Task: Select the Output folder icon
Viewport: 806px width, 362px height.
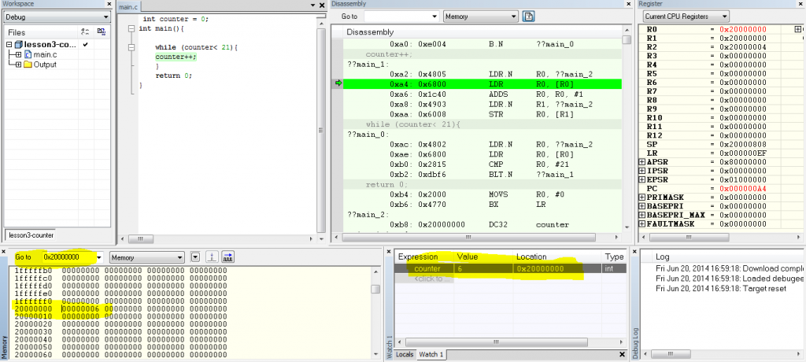Action: [28, 65]
